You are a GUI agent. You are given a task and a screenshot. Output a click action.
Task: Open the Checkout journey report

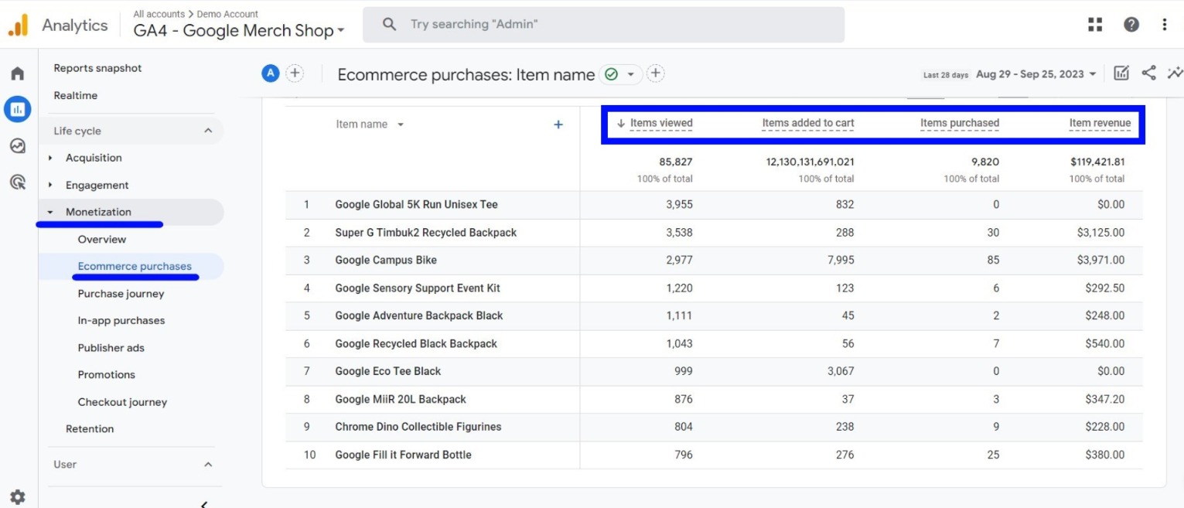(x=122, y=402)
